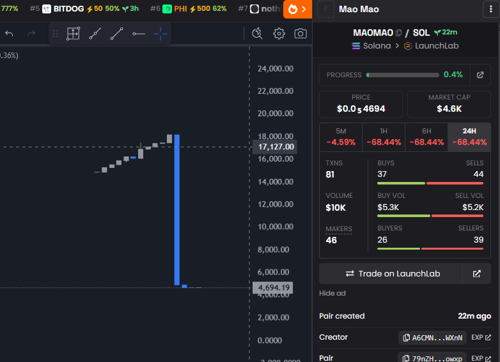
Task: Click the orange trending flame button
Action: pos(297,9)
